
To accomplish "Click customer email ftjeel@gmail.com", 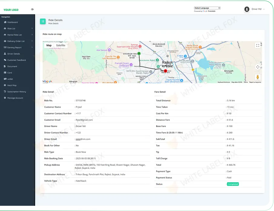I will [x=84, y=120].
